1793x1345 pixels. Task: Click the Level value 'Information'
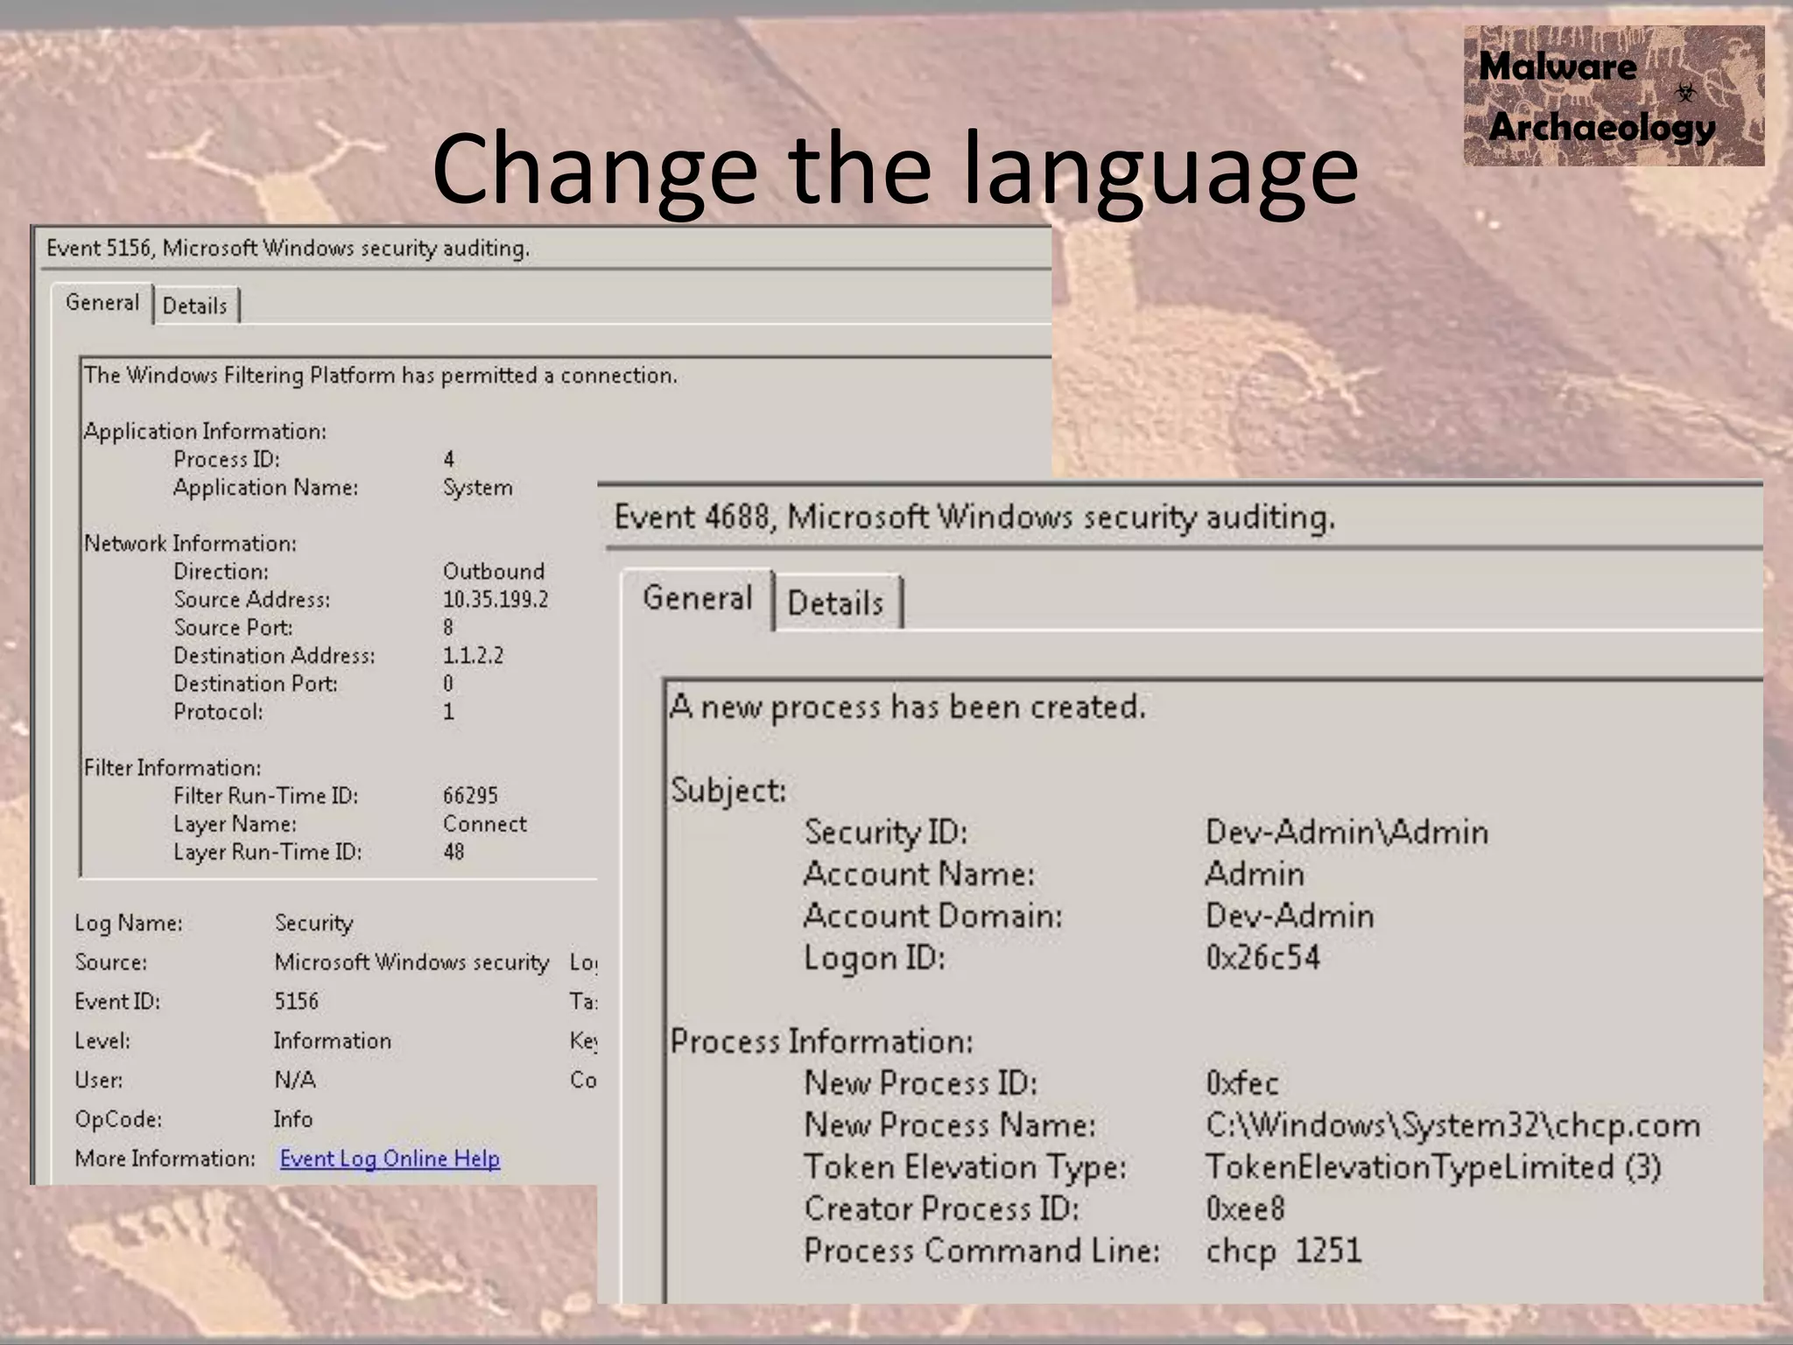coord(332,1040)
